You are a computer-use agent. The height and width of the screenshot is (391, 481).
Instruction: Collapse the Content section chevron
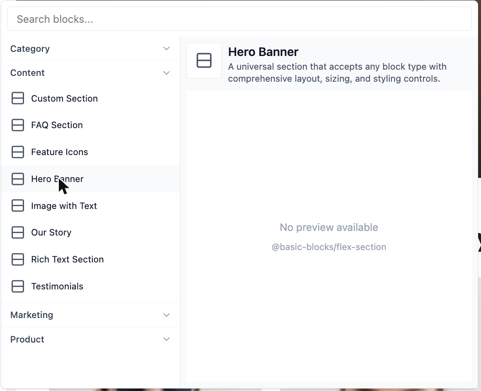click(x=166, y=73)
